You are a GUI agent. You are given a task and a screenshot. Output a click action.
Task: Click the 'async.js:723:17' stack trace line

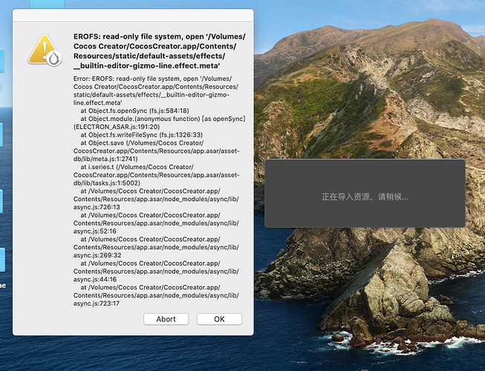pos(97,303)
